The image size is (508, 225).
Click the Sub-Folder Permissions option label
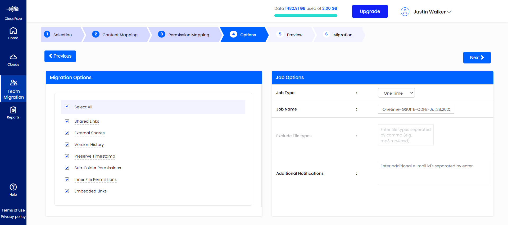point(98,168)
